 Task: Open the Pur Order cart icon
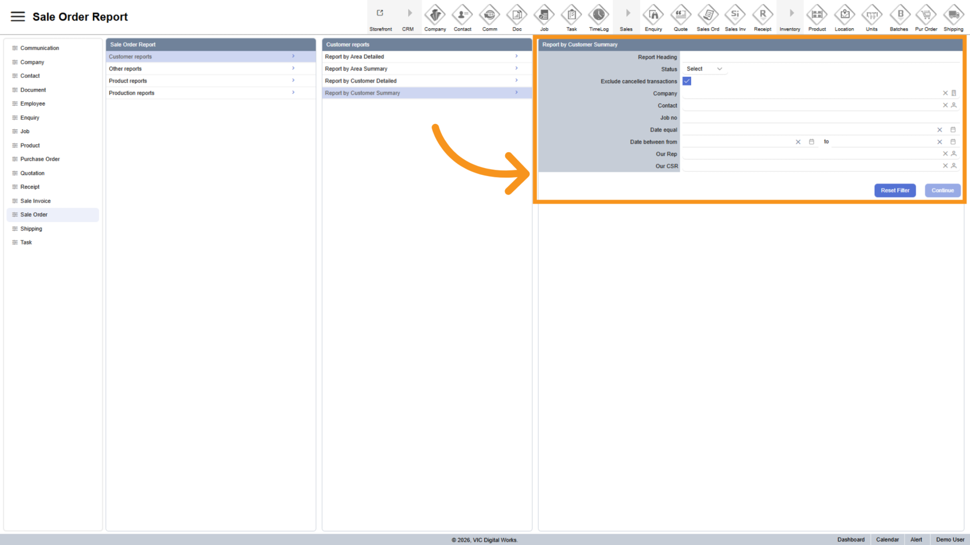coord(926,14)
